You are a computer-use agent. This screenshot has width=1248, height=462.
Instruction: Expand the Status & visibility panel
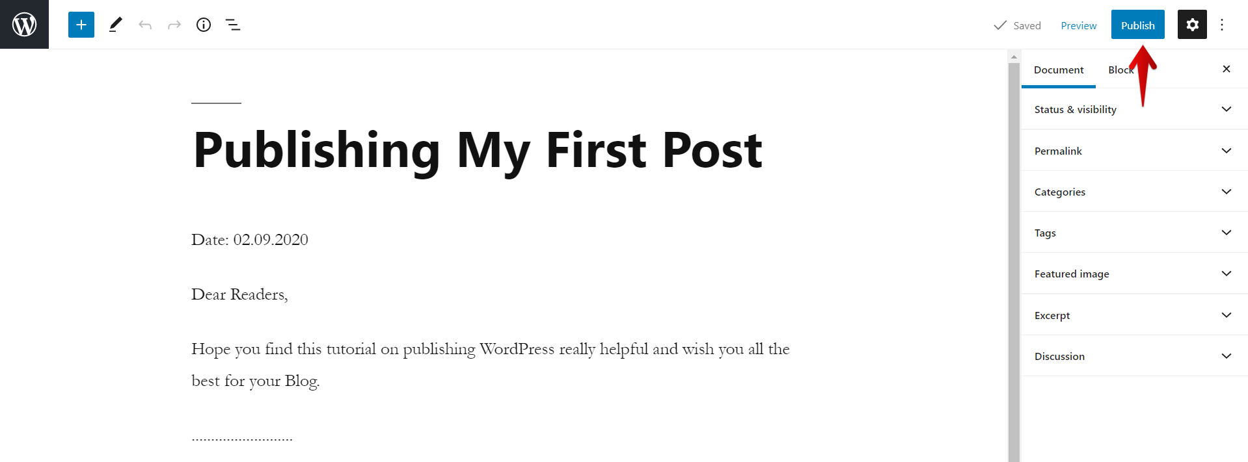click(1134, 109)
